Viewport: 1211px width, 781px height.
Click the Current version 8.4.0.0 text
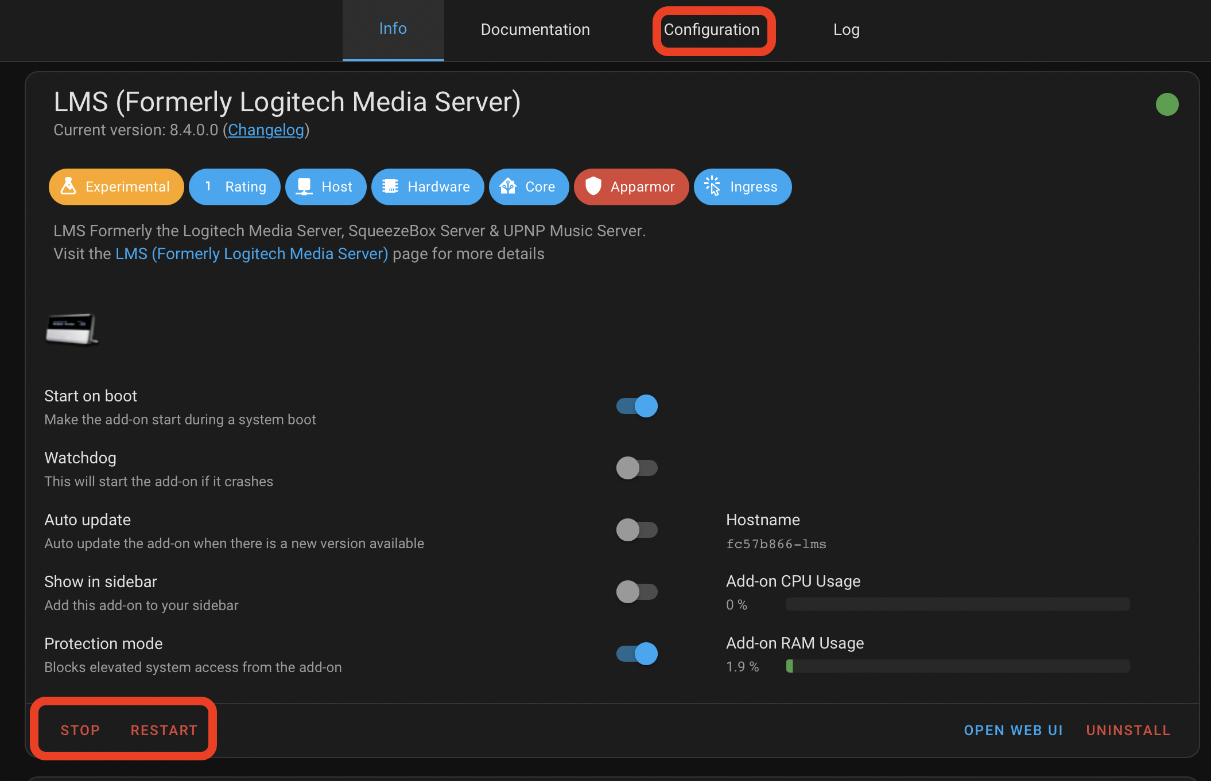(136, 130)
